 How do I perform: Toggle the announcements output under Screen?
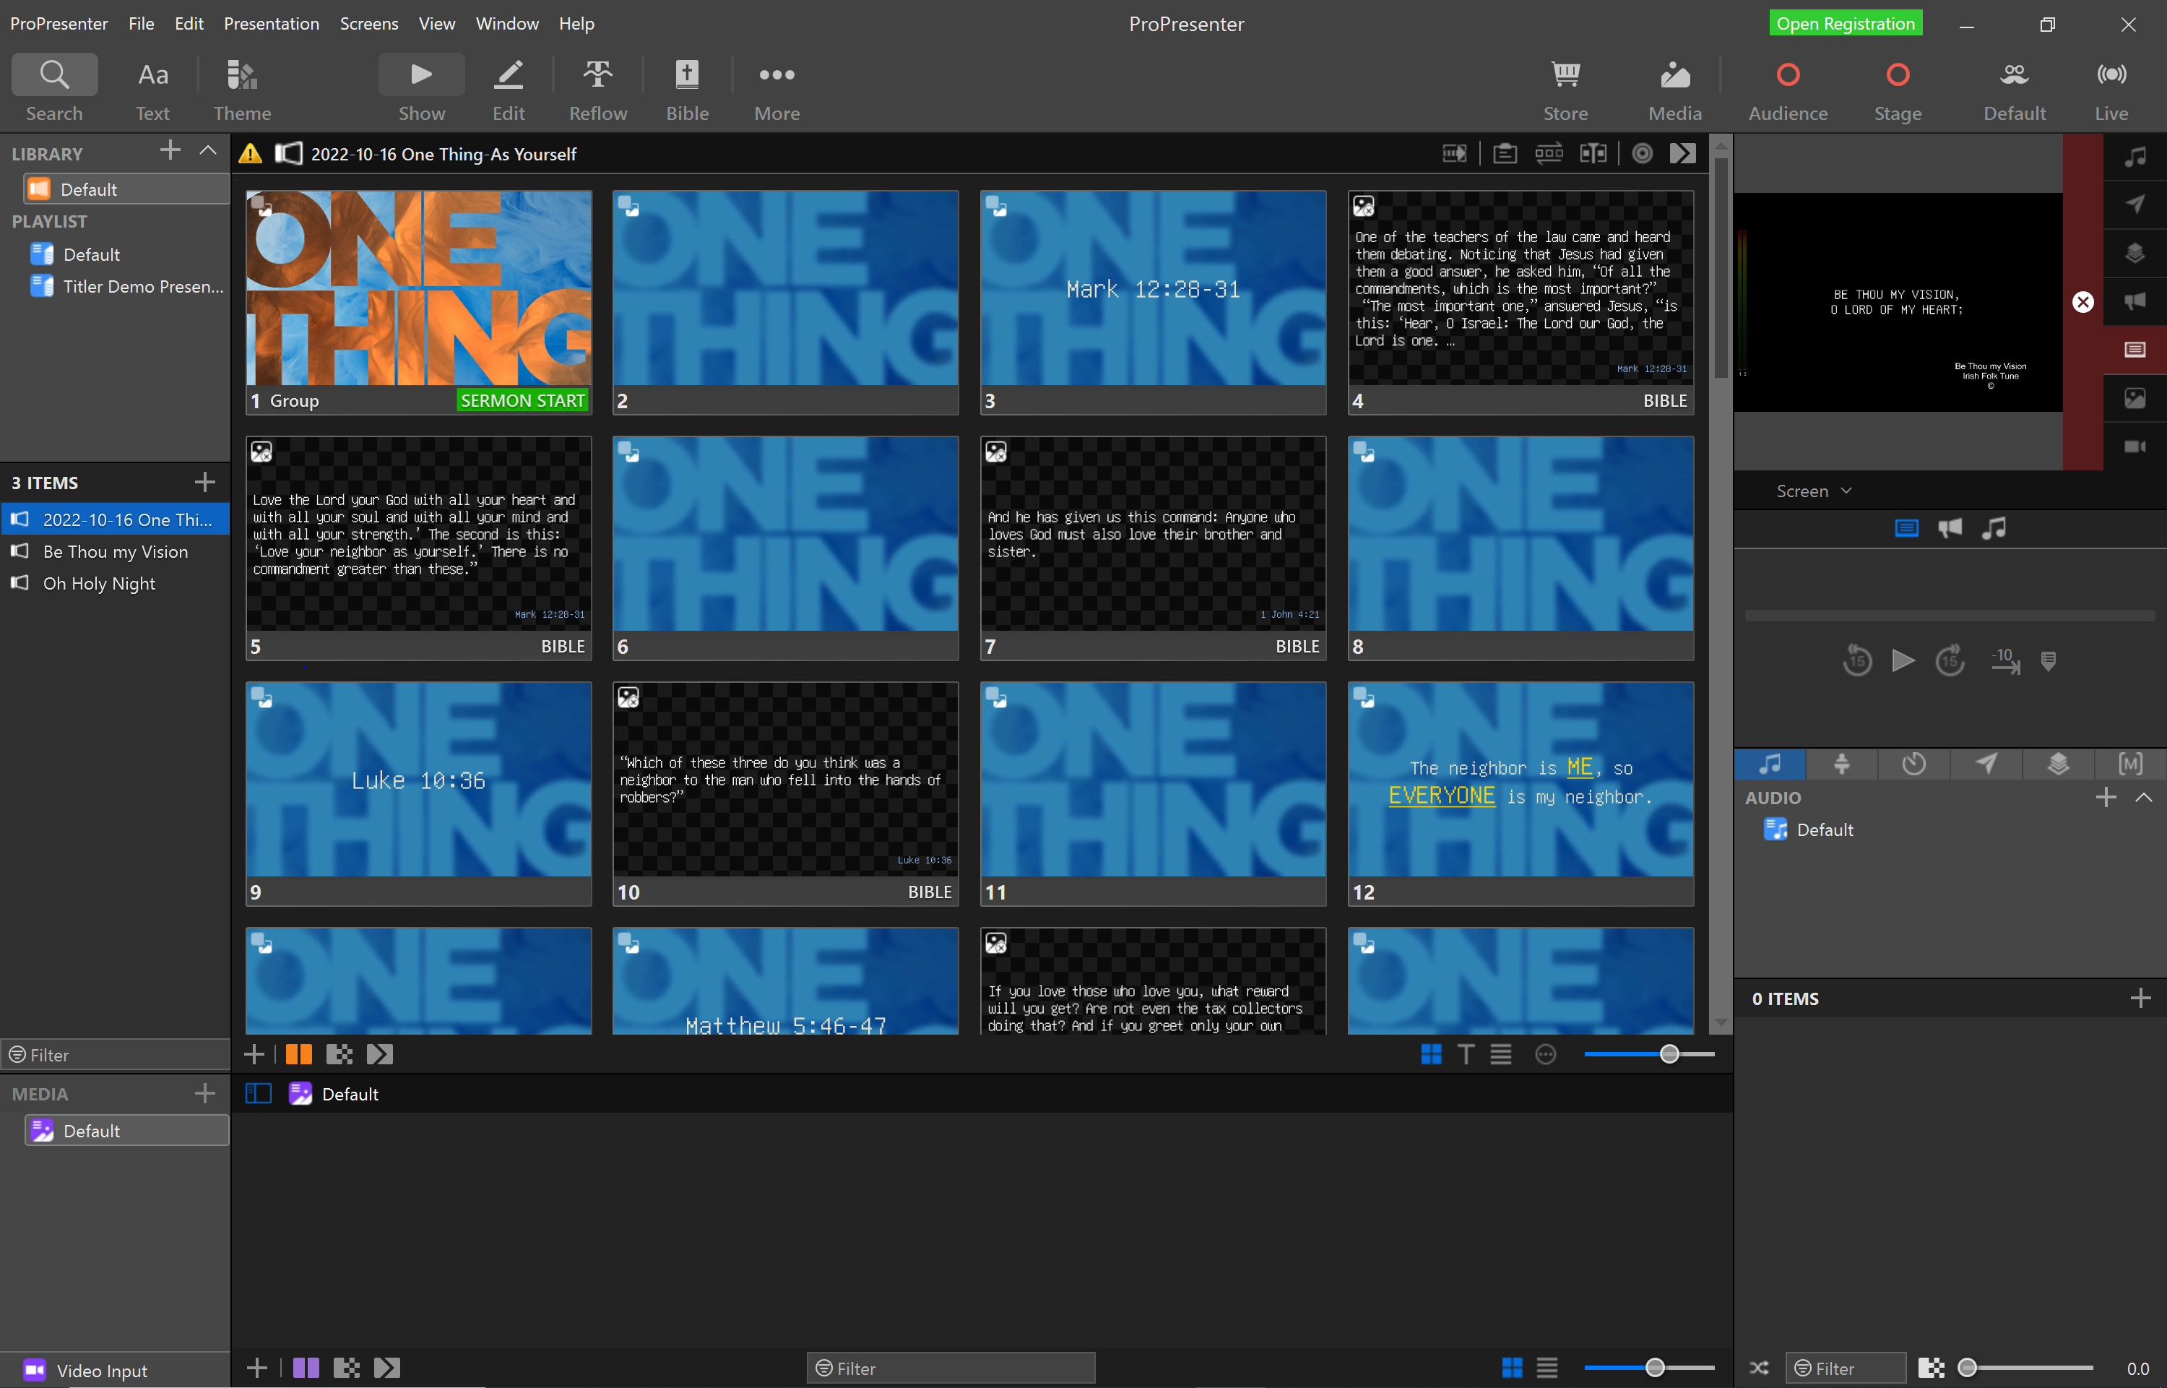[x=1951, y=528]
